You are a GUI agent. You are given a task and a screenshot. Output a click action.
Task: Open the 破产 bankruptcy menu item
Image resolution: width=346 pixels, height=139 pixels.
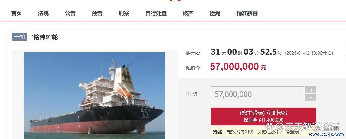pyautogui.click(x=188, y=13)
